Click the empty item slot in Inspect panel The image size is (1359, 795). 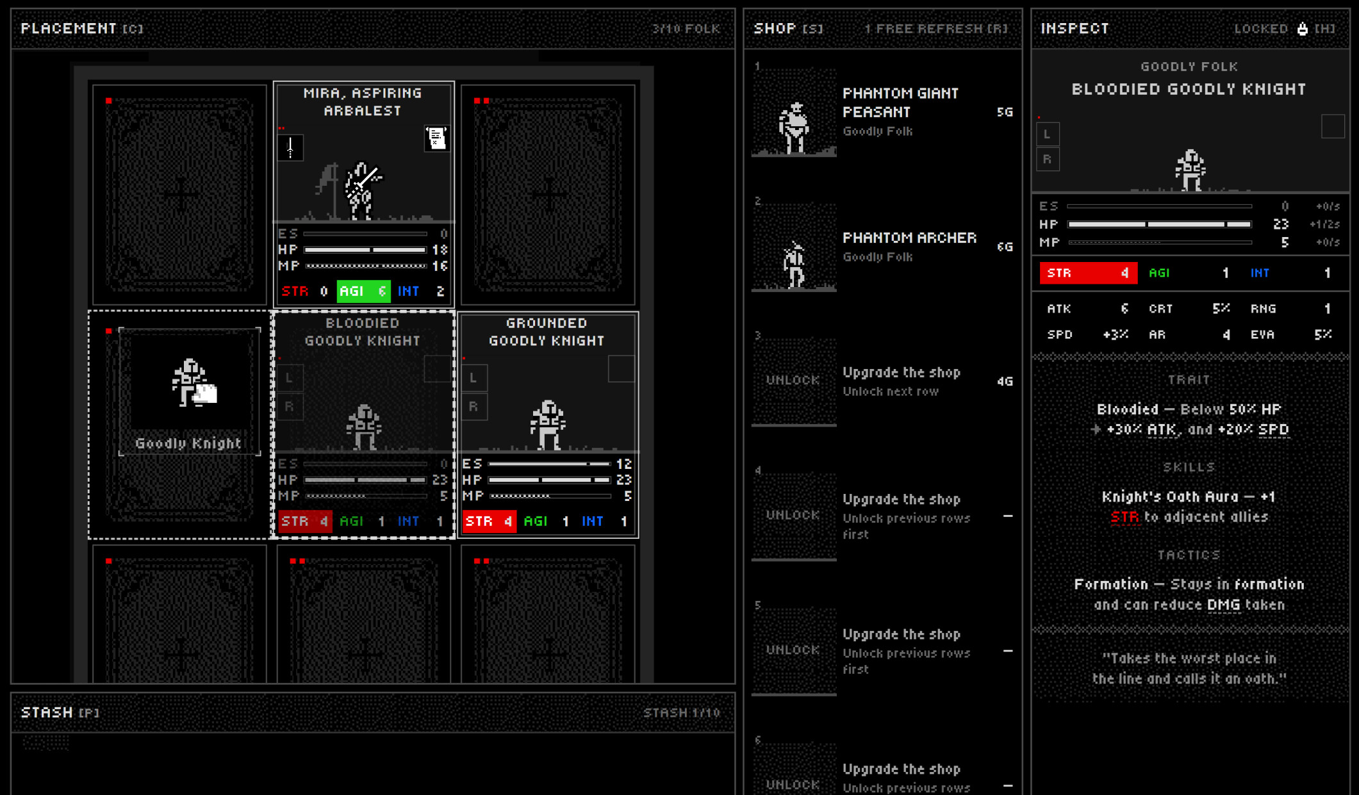point(1333,126)
